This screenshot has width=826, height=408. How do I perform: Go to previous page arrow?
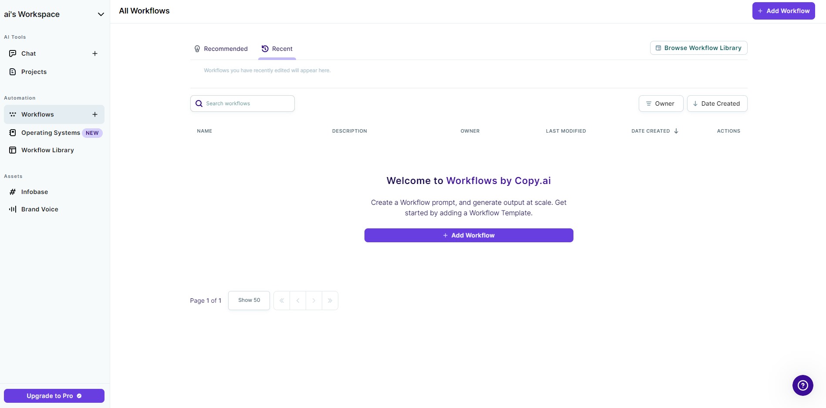pyautogui.click(x=298, y=301)
